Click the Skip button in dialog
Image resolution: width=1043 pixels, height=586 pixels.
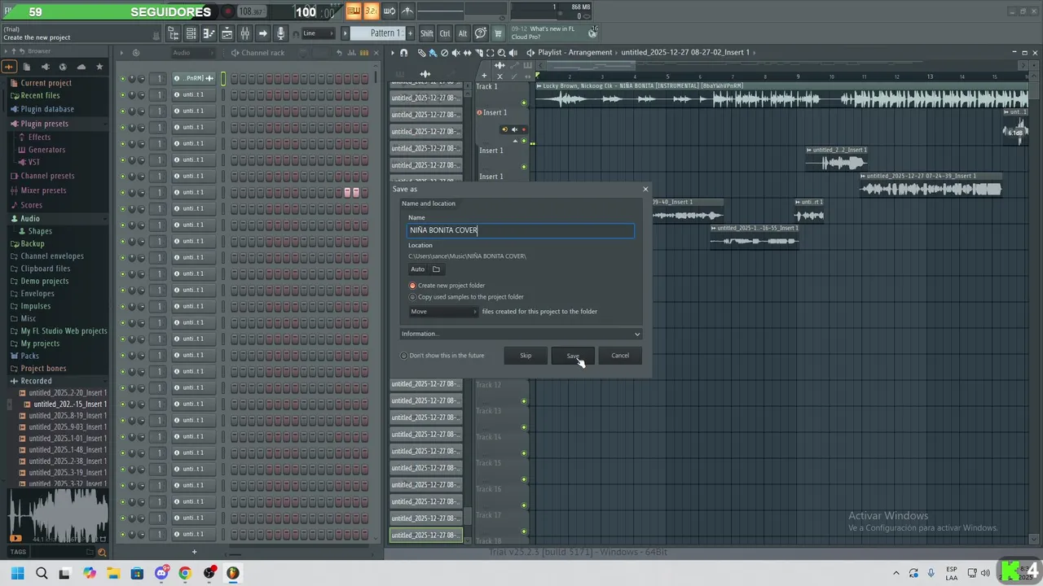tap(526, 356)
